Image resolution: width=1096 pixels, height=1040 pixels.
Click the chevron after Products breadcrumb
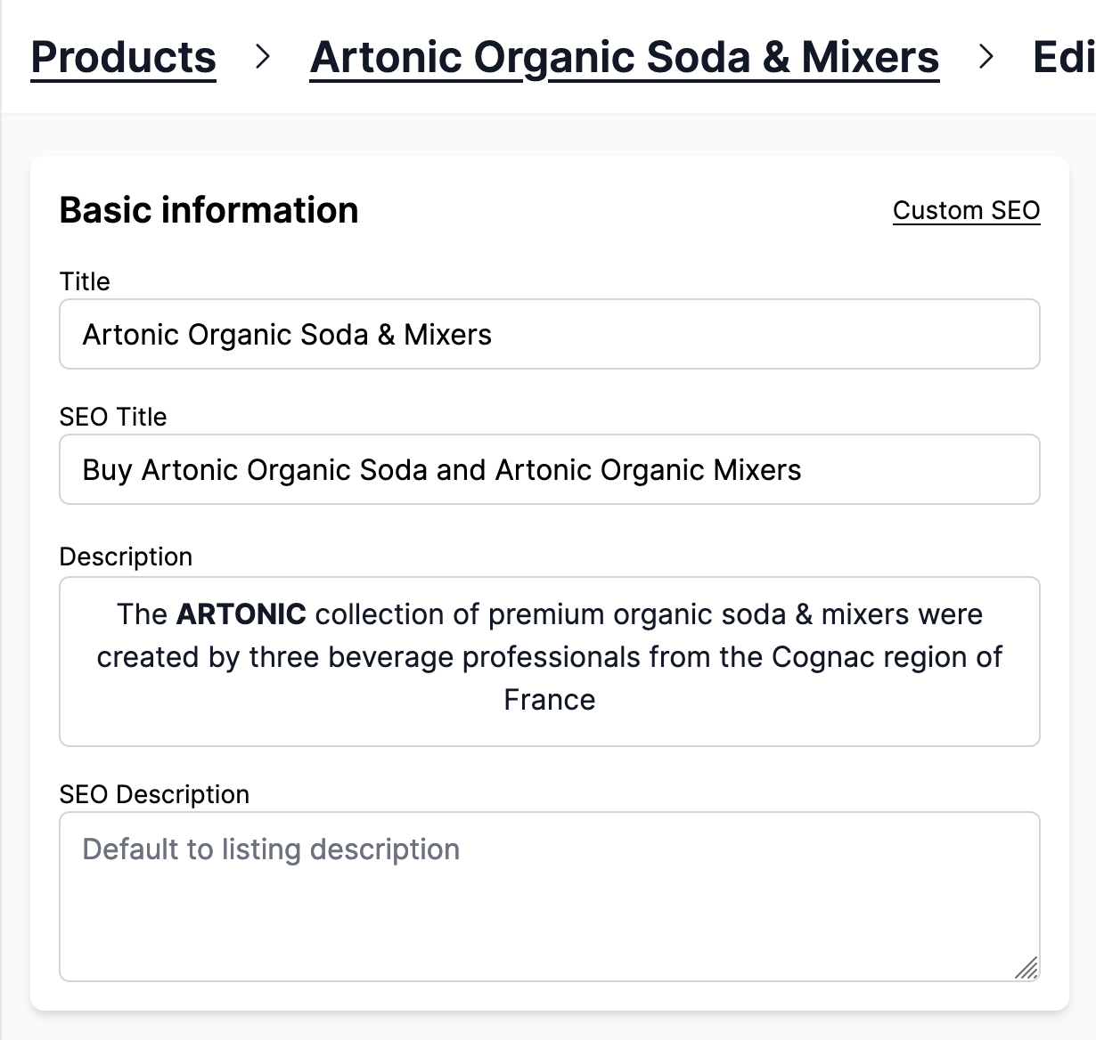click(264, 57)
